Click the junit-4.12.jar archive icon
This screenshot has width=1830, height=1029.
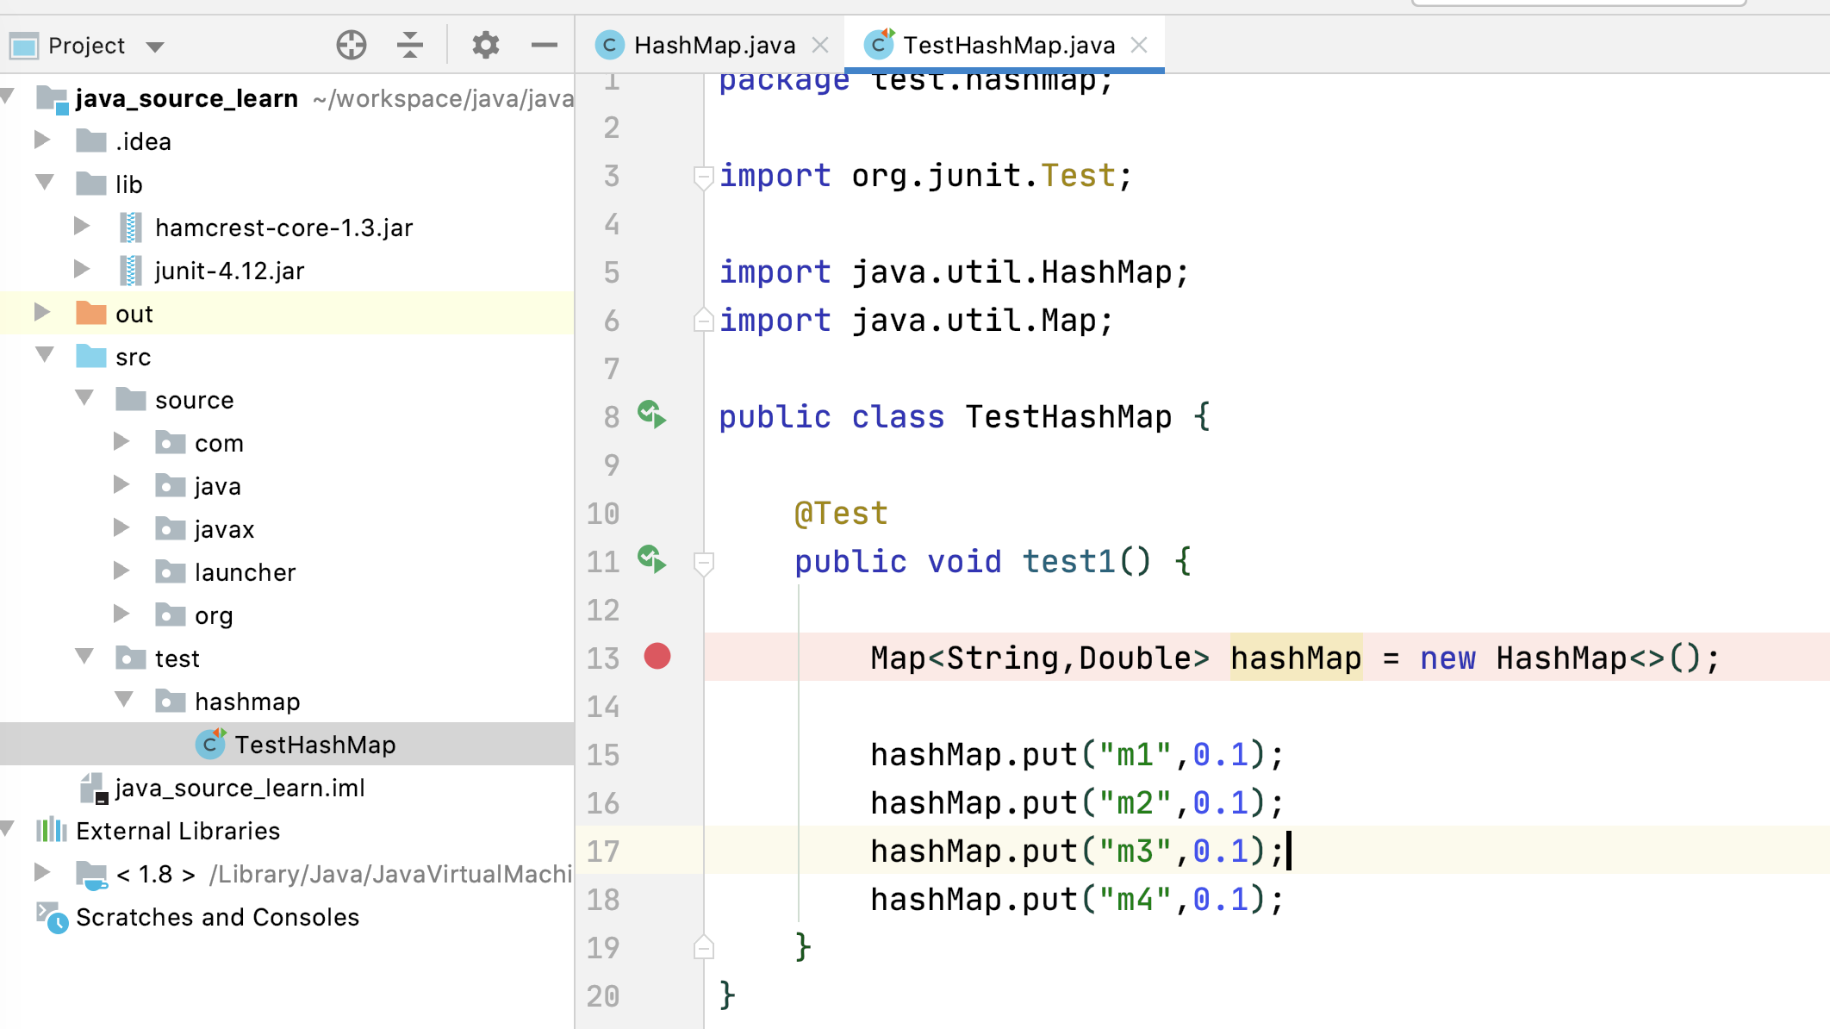(x=130, y=271)
